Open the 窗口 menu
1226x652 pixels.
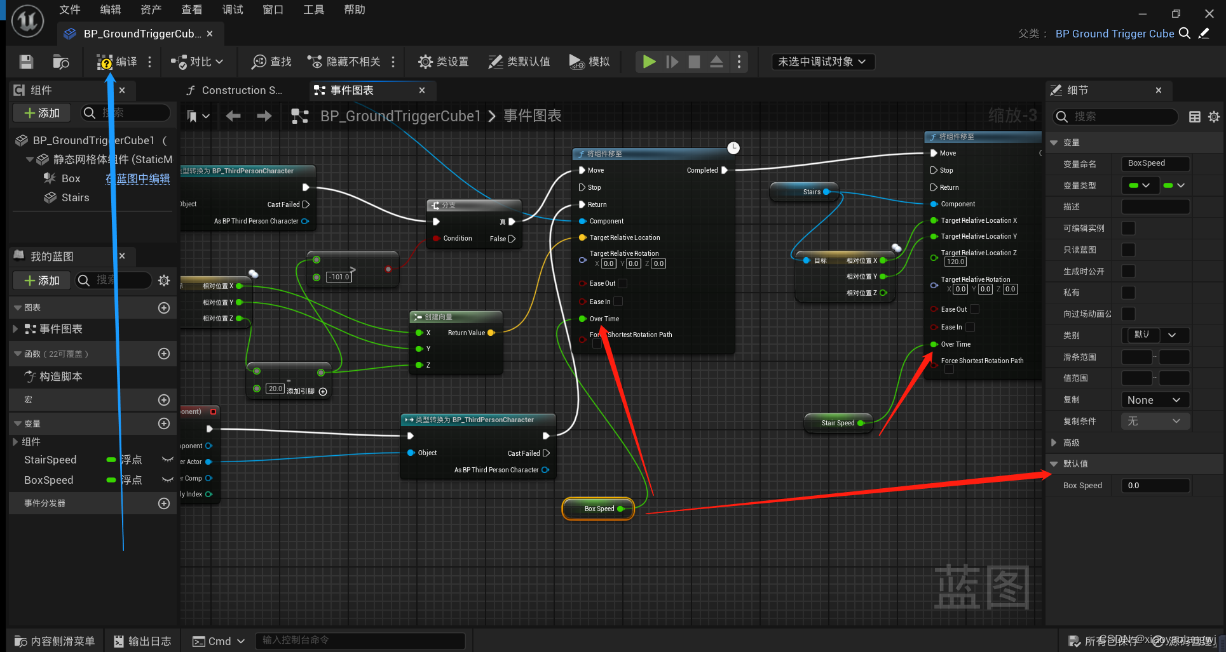click(x=273, y=10)
